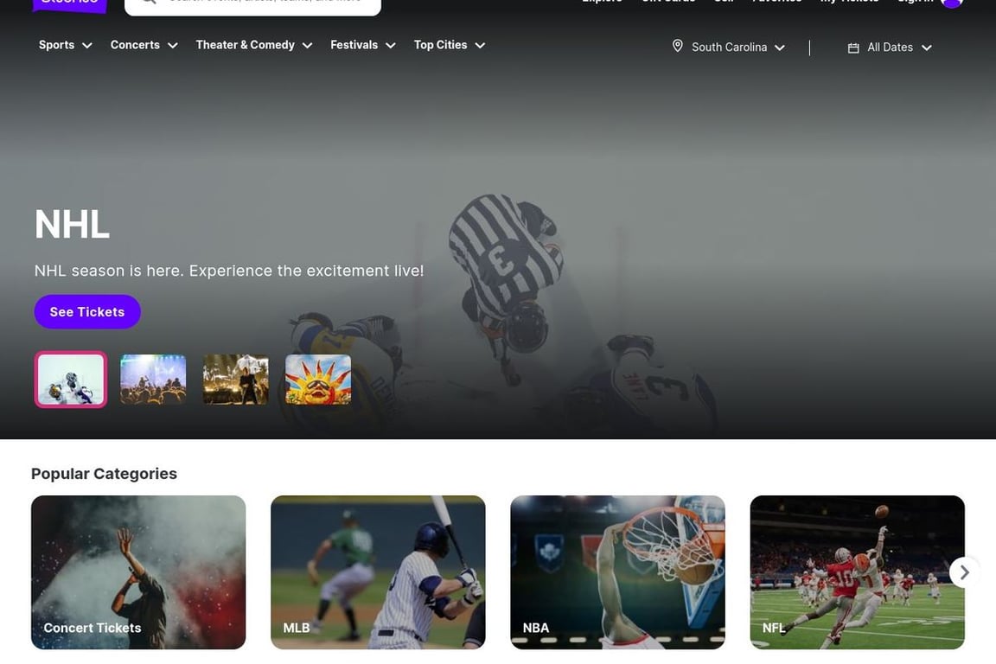This screenshot has height=664, width=996.
Task: Open the Top Cities menu
Action: click(450, 44)
